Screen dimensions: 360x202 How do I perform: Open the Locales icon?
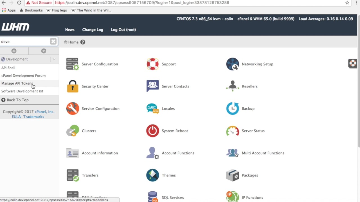point(152,109)
